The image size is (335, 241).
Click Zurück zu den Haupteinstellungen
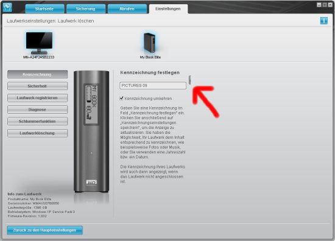(45, 230)
